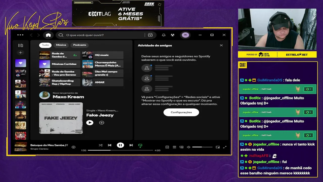Open the Fake Jeezy cover art
Viewport: 323px width, 182px height.
pyautogui.click(x=61, y=118)
